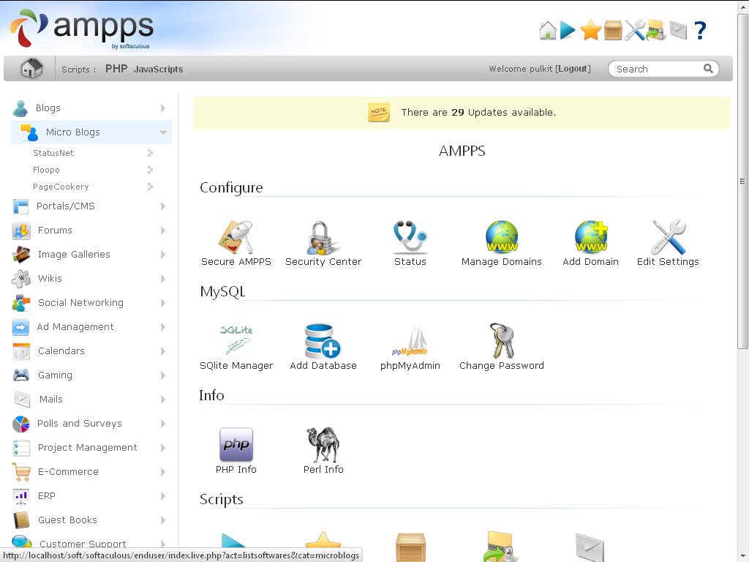This screenshot has width=749, height=562.
Task: Click the house button in navigation bar
Action: 31,68
